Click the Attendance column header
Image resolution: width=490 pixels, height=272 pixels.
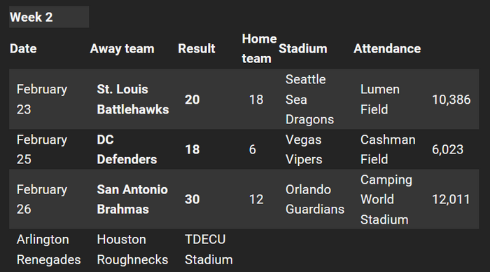coord(387,48)
